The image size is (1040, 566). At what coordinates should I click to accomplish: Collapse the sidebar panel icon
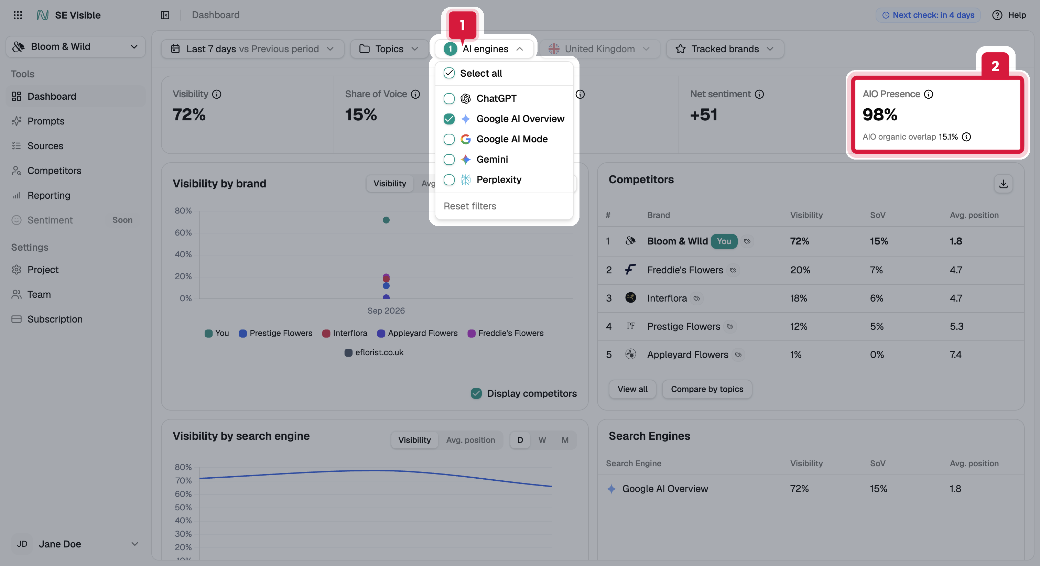(165, 15)
